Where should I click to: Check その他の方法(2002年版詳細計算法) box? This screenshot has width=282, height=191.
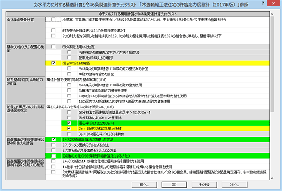pos(53,156)
